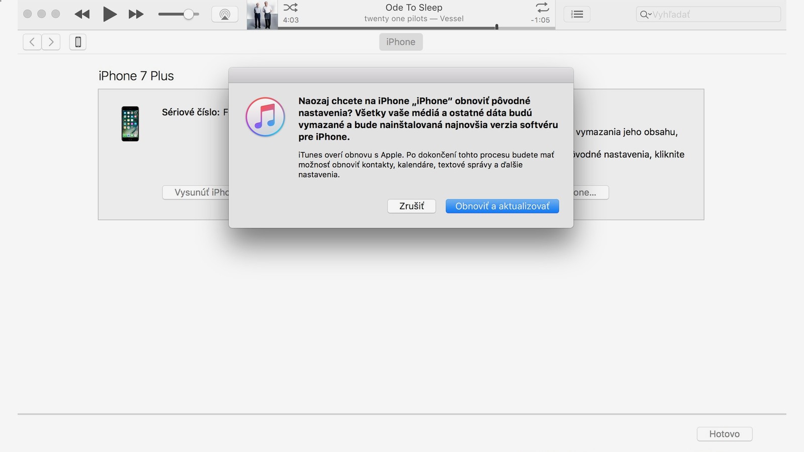Click the Hotovo done button
Screen dimensions: 804x452
724,434
